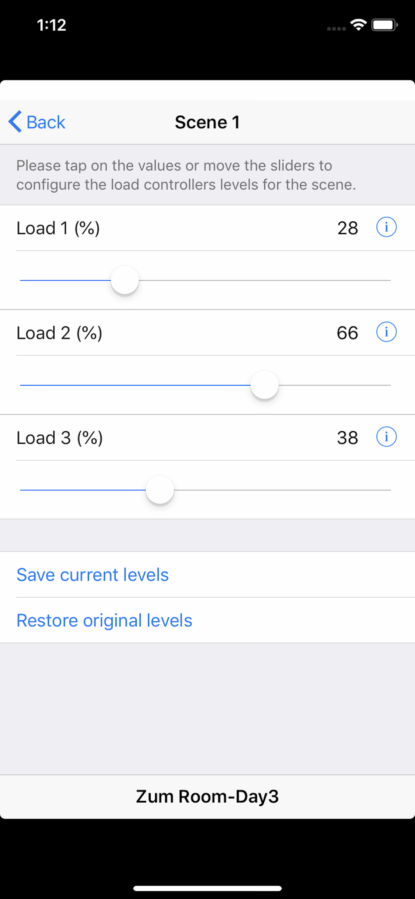Tap the Back chevron arrow
Viewport: 415px width, 899px height.
15,122
